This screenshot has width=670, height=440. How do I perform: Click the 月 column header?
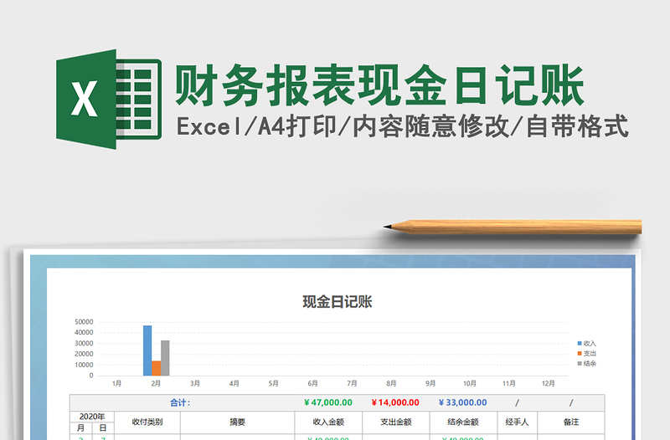80,428
